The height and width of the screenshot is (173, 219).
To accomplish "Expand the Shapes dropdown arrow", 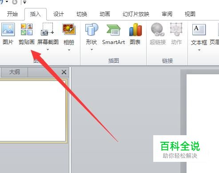I will [92, 49].
